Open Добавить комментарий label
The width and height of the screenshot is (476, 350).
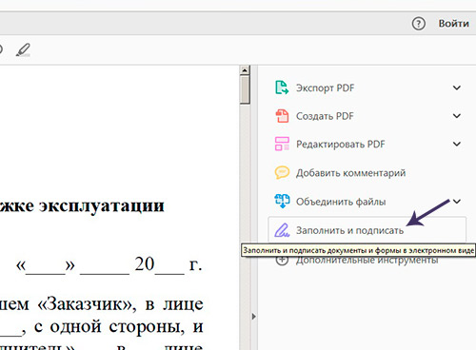350,173
